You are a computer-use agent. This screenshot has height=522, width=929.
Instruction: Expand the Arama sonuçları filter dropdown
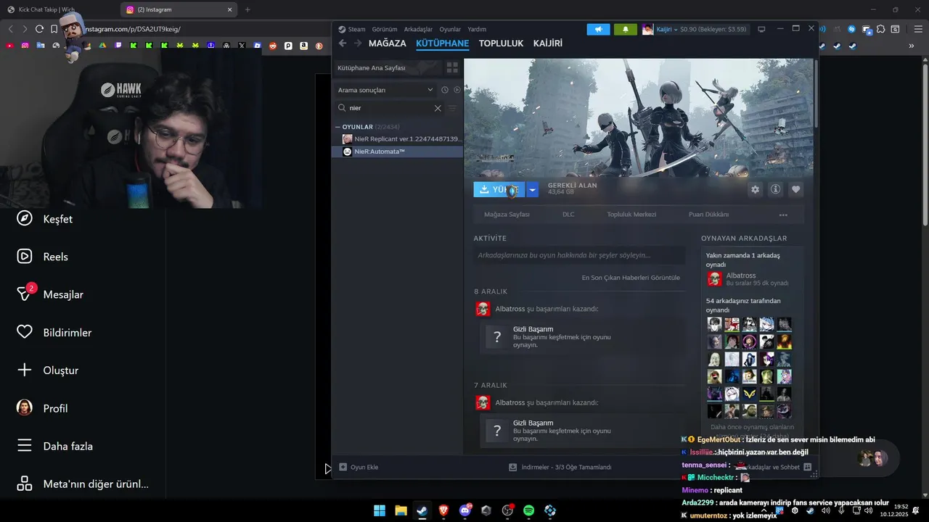point(385,90)
